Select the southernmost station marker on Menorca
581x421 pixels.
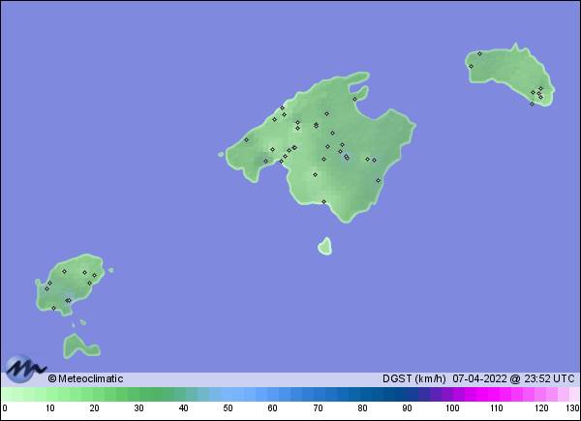coord(532,105)
